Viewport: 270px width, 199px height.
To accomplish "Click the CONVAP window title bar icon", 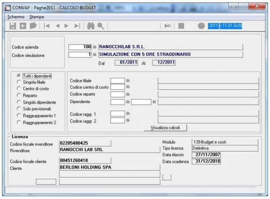I will 8,8.
